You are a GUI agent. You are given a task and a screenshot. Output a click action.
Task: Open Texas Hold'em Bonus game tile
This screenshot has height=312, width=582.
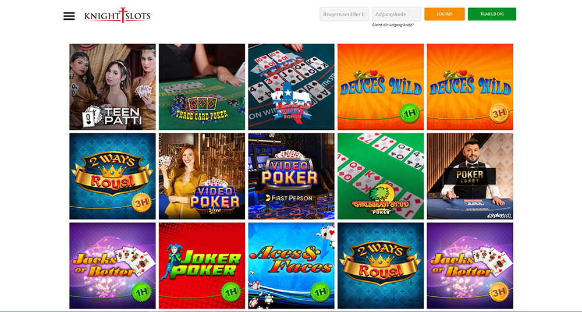(x=292, y=87)
